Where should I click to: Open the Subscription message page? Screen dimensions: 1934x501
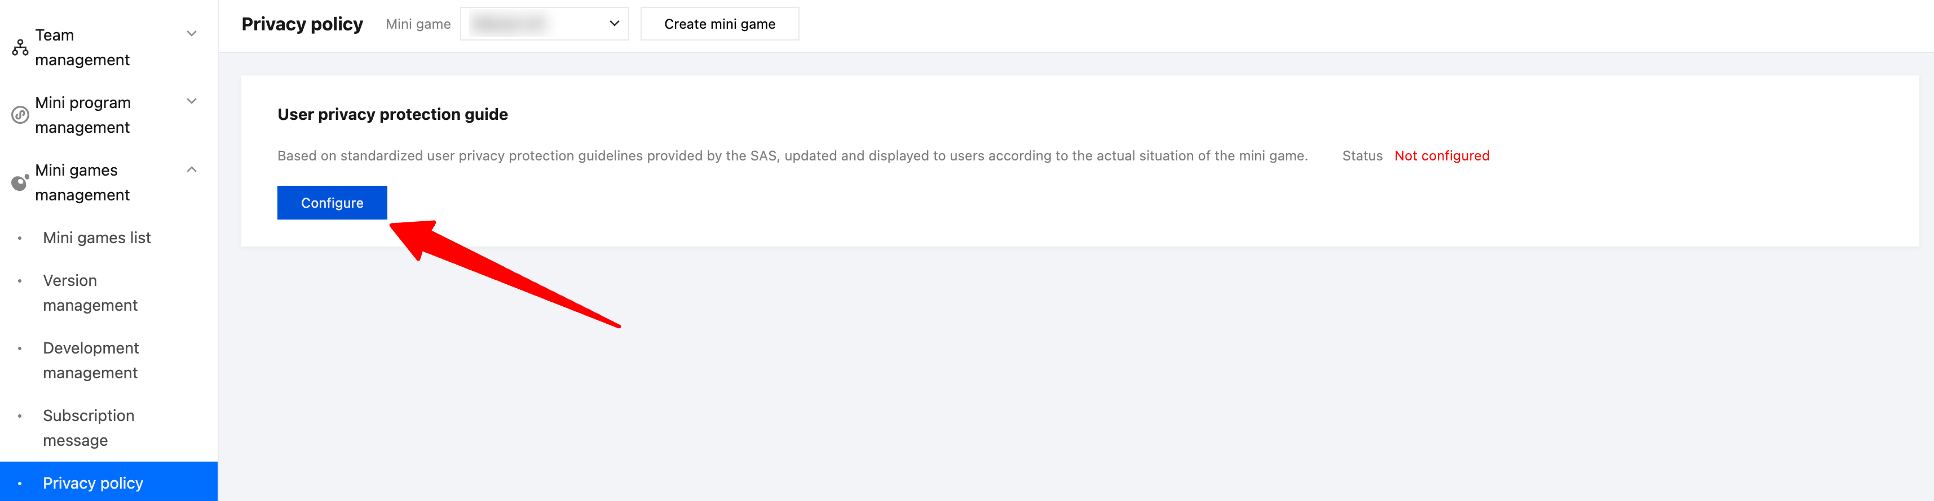(x=89, y=427)
